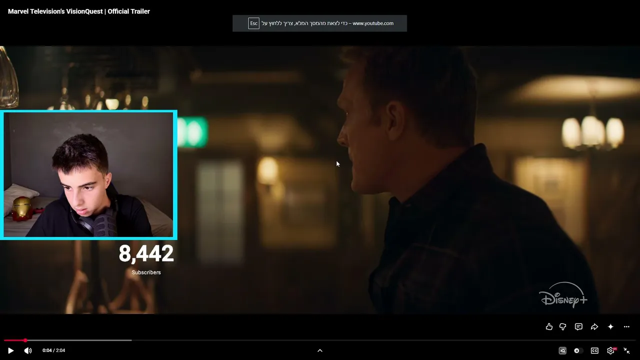Image resolution: width=640 pixels, height=360 pixels.
Task: Toggle closed captions CC button
Action: pyautogui.click(x=594, y=350)
